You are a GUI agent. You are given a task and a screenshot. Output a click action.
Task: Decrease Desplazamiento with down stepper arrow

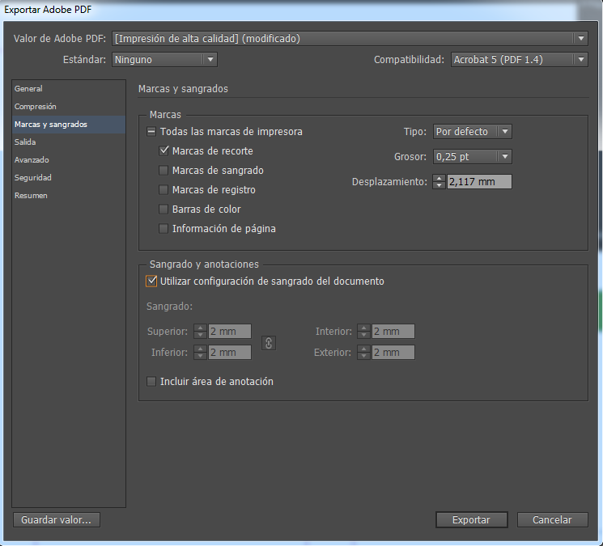click(439, 185)
